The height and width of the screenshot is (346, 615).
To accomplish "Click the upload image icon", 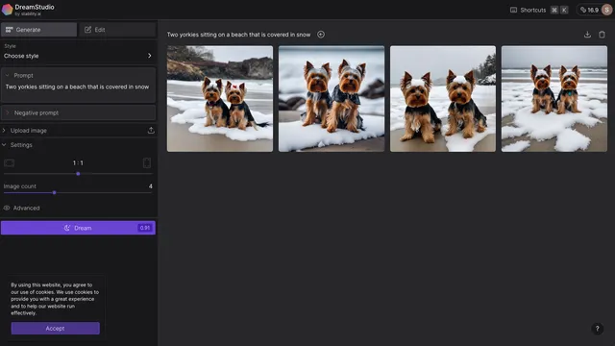I will [151, 131].
